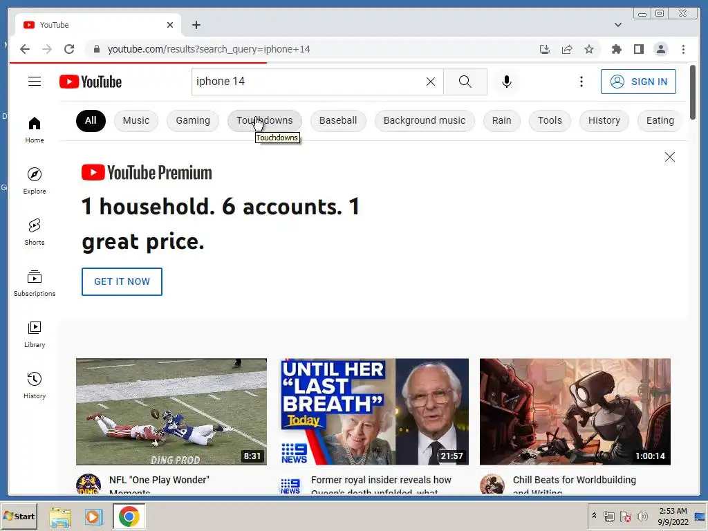708x531 pixels.
Task: Toggle the browser side panel
Action: pyautogui.click(x=638, y=49)
